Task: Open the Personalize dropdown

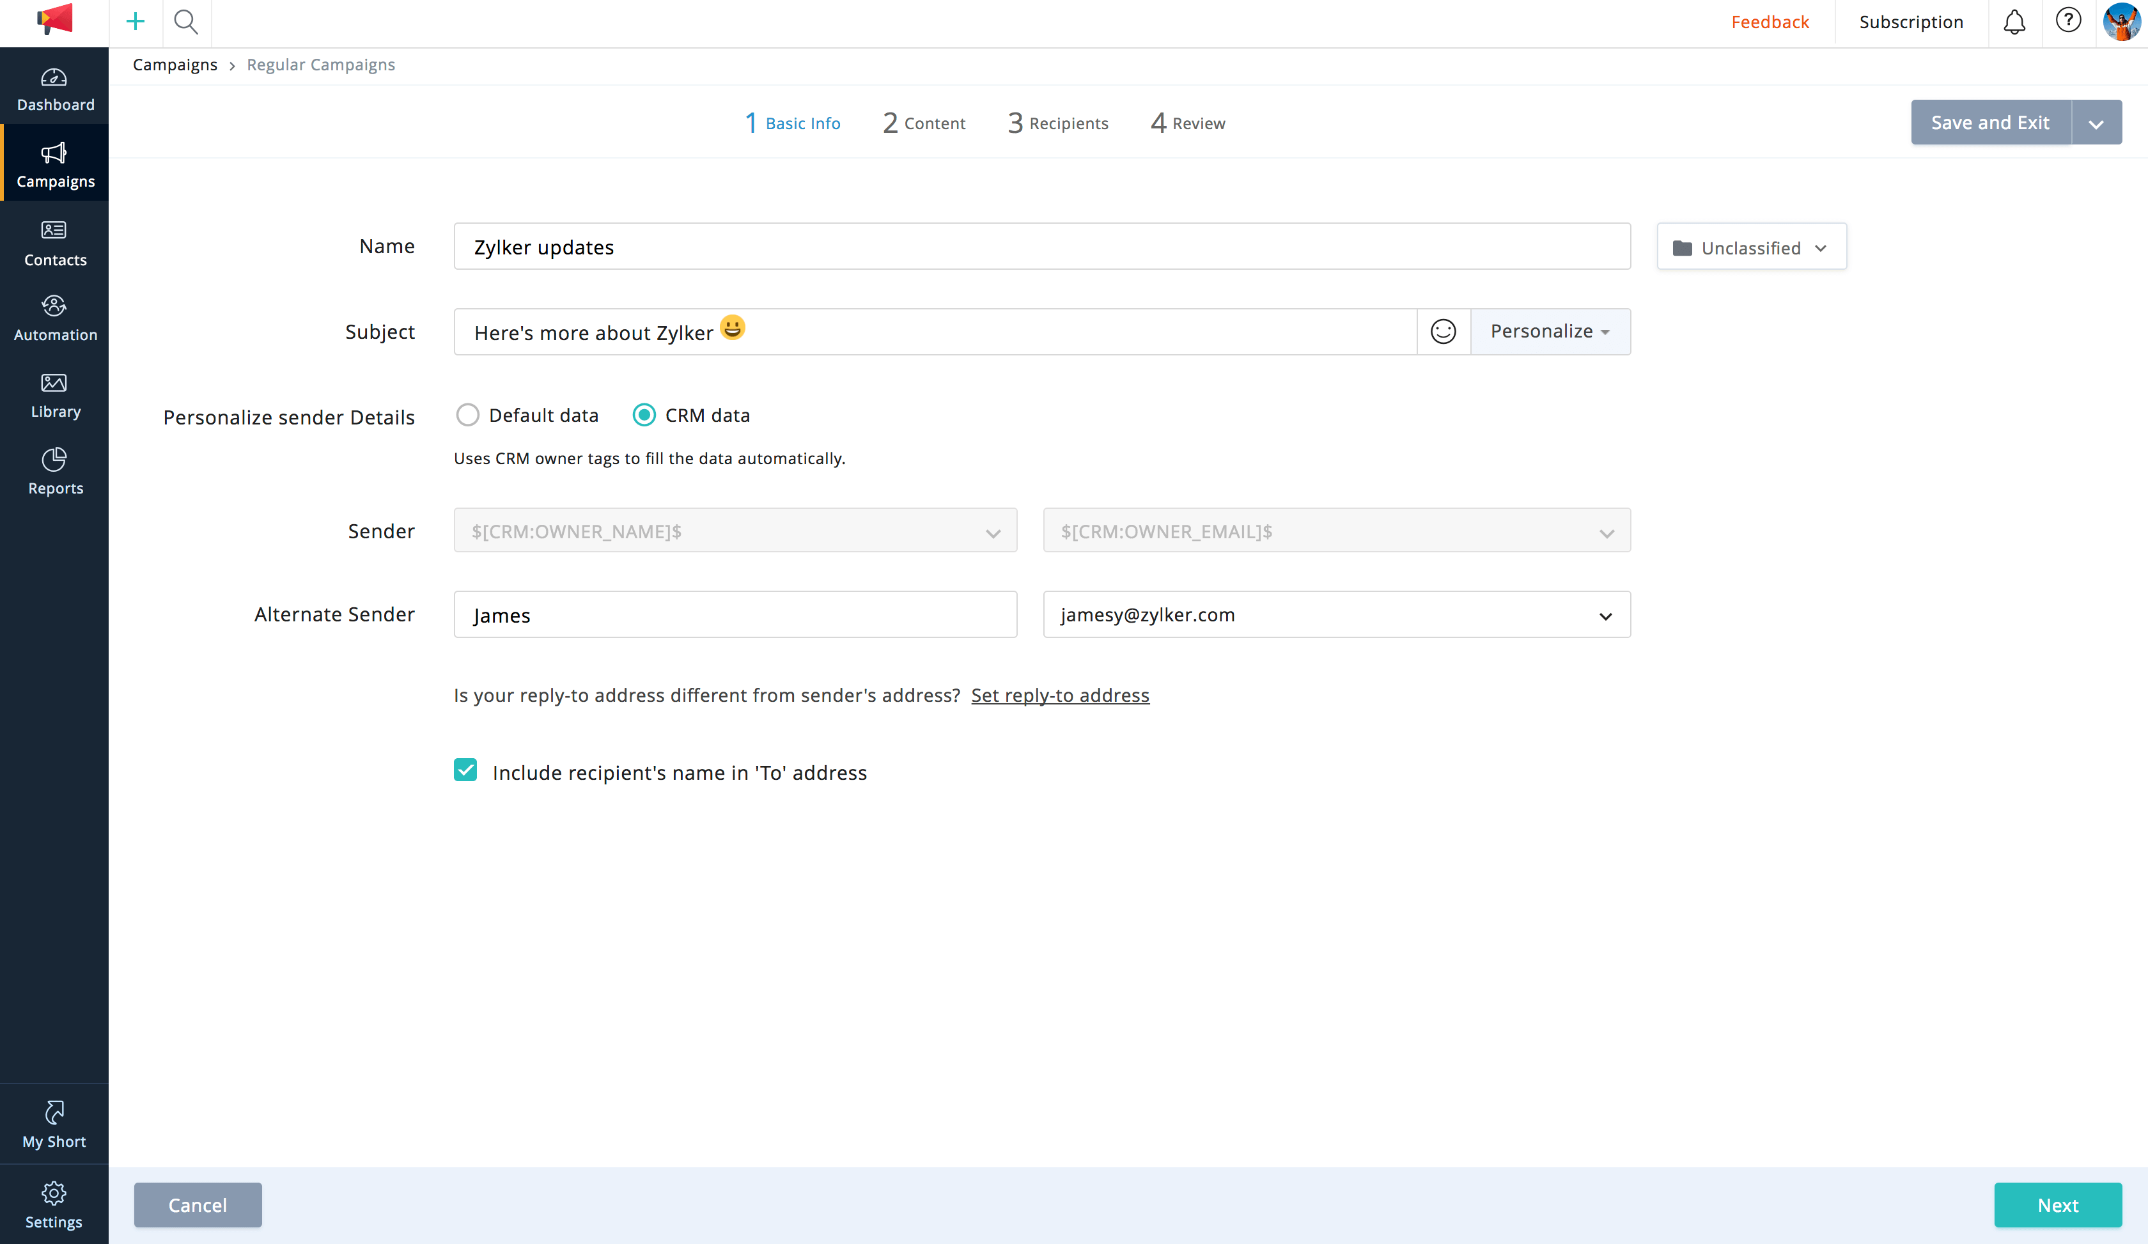Action: tap(1549, 331)
